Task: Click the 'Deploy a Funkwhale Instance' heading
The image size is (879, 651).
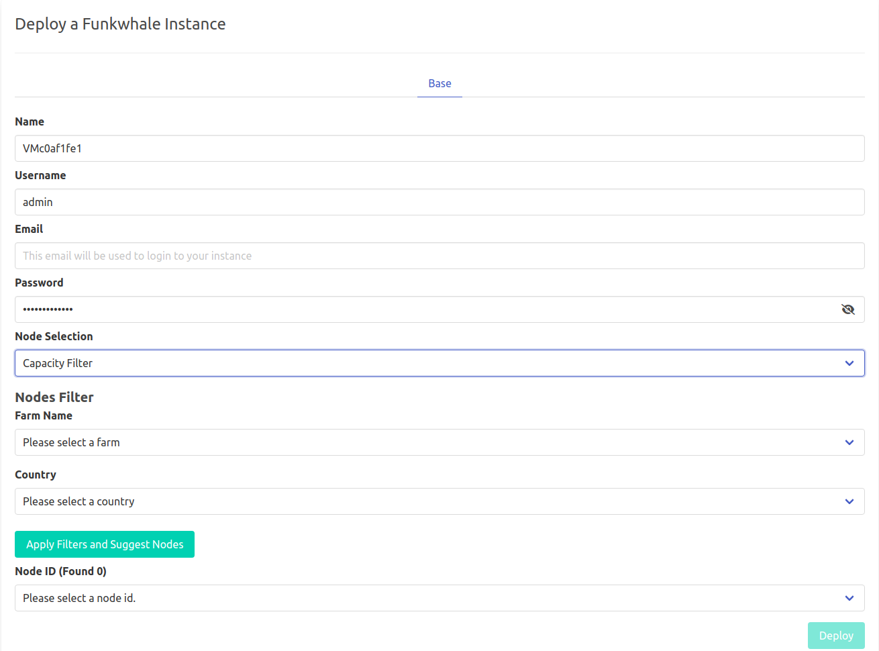Action: coord(120,24)
